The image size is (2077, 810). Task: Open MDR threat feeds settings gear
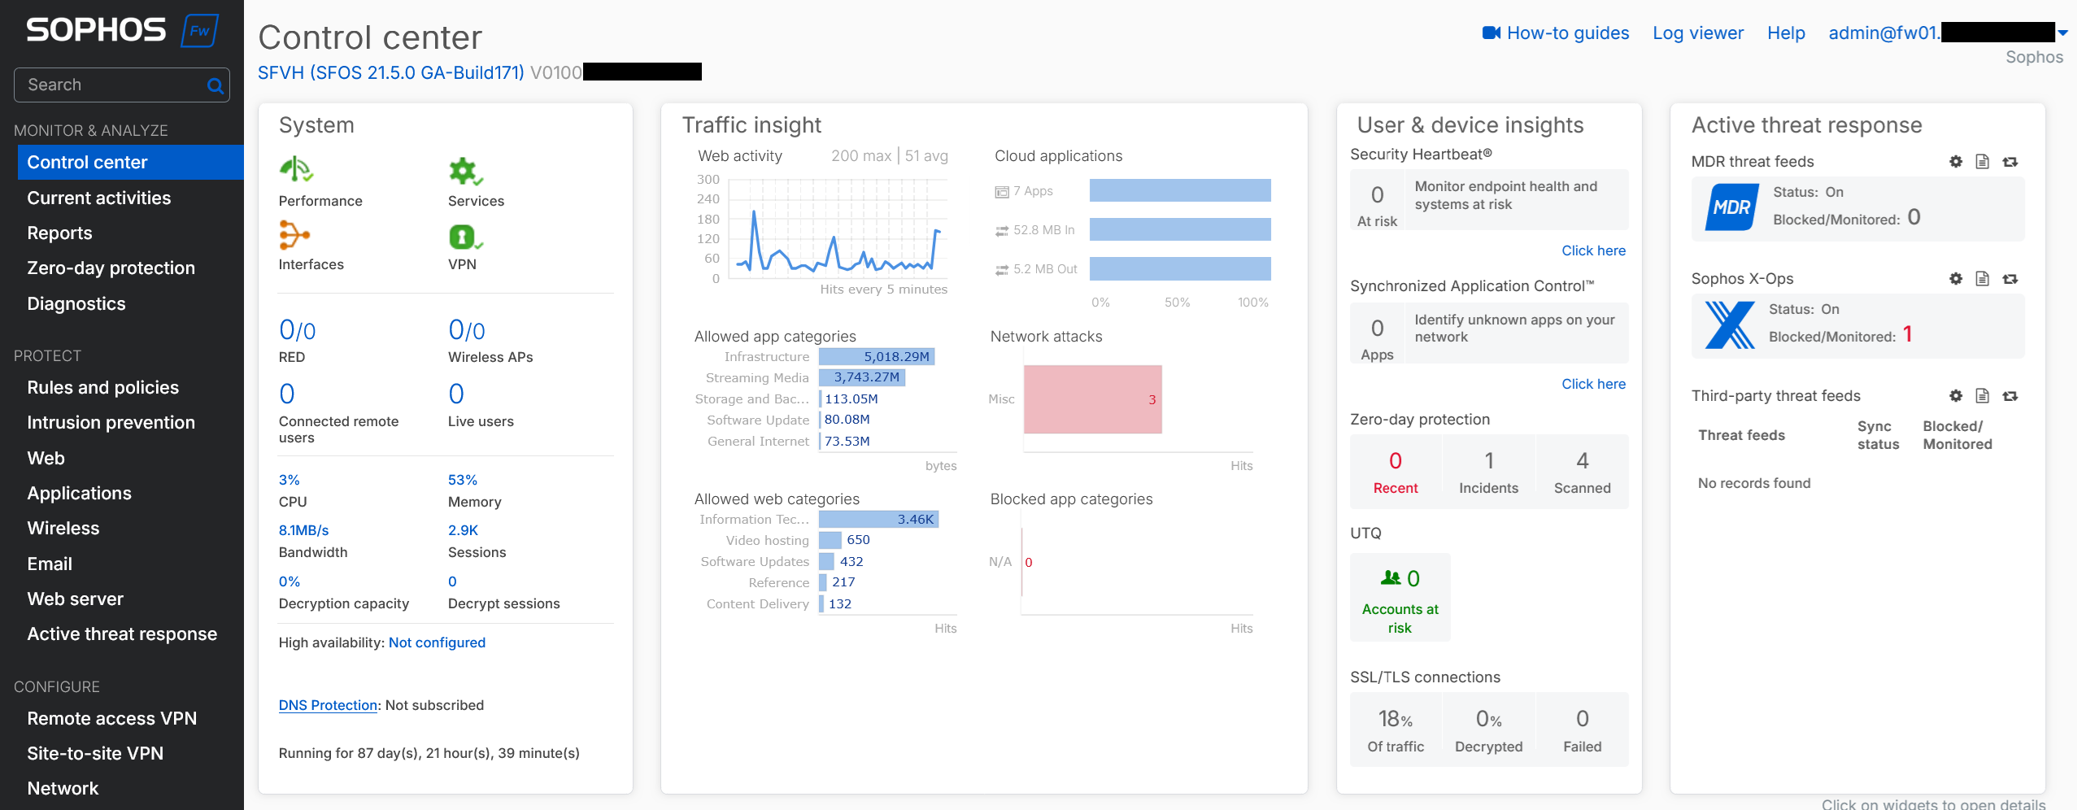pyautogui.click(x=1956, y=162)
